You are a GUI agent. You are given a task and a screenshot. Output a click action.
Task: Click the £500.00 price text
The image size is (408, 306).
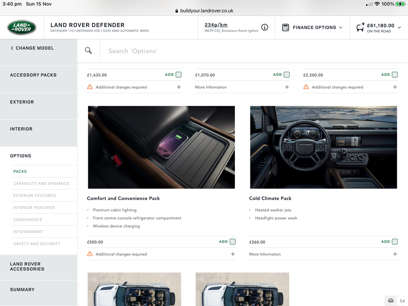pyautogui.click(x=95, y=242)
